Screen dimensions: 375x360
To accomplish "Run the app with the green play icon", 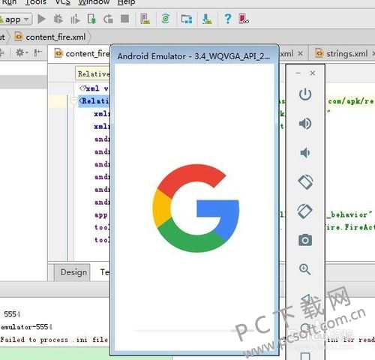I will [x=41, y=19].
